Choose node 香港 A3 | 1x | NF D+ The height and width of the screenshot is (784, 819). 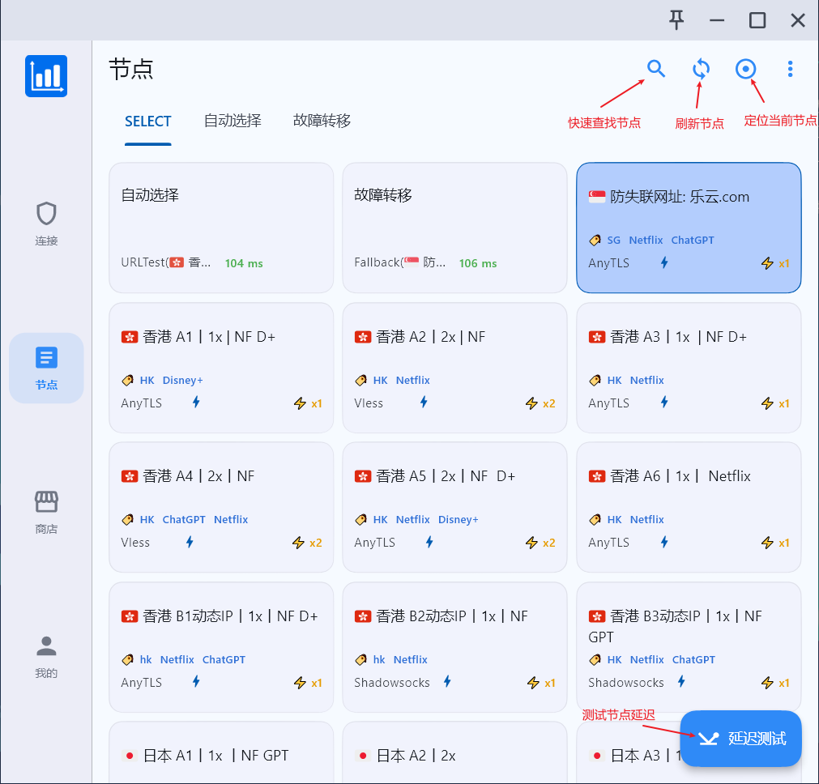pyautogui.click(x=689, y=368)
